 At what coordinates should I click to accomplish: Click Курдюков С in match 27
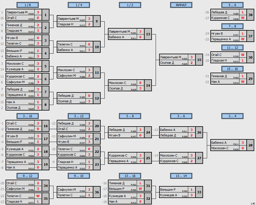coord(169,161)
